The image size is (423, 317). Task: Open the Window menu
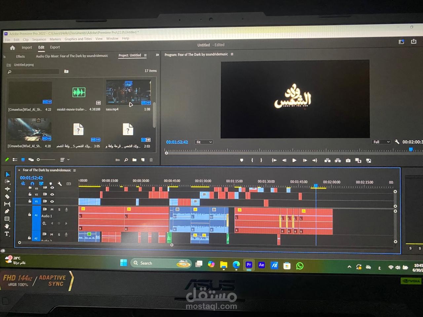coord(112,39)
